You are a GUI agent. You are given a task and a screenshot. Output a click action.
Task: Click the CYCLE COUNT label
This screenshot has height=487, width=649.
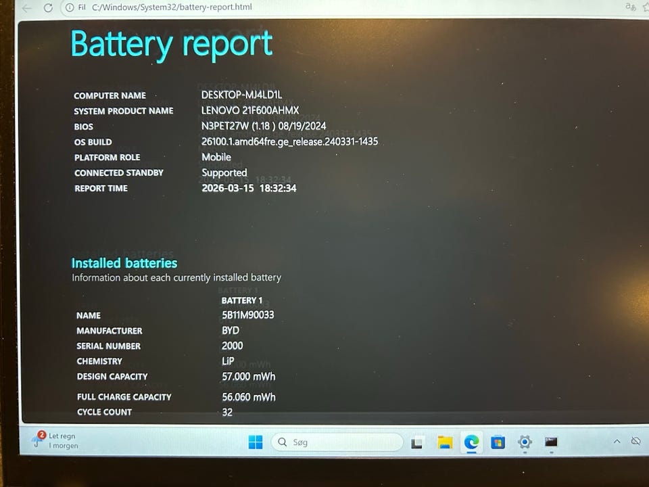pos(104,412)
